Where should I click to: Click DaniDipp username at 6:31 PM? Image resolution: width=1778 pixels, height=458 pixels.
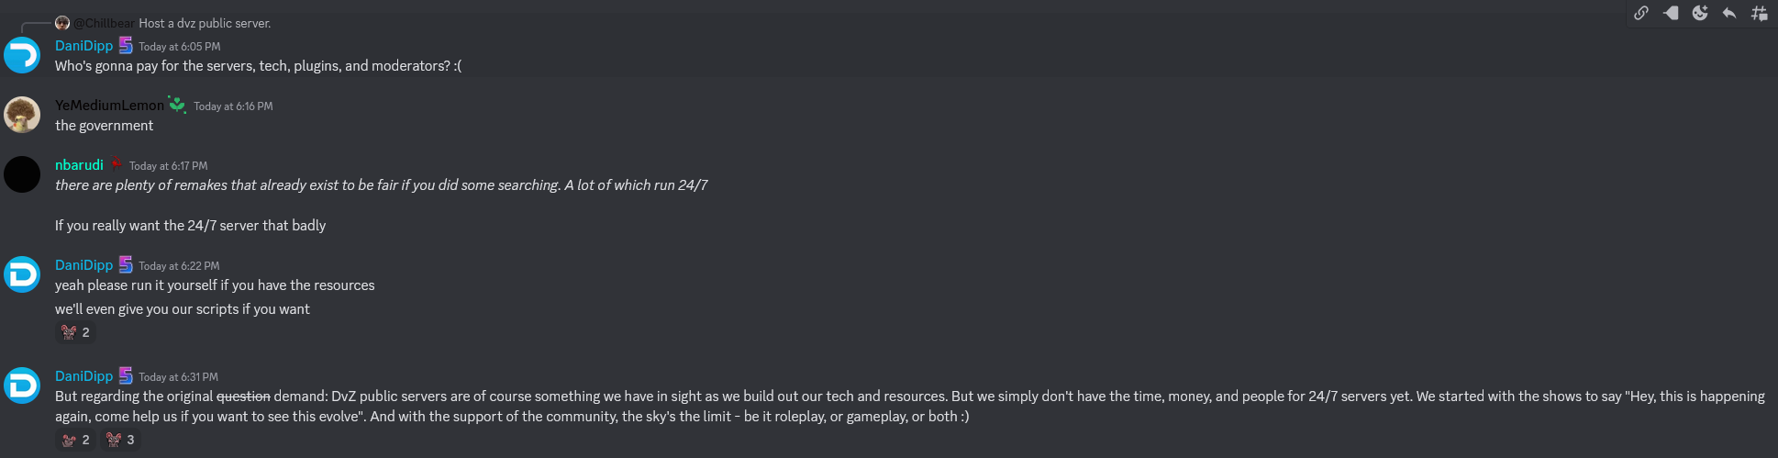83,376
